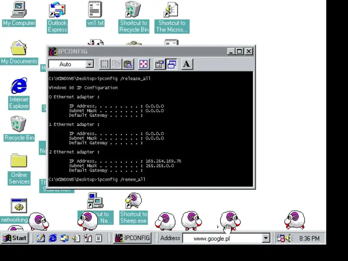Image resolution: width=348 pixels, height=261 pixels.
Task: Click the IPCONFIG taskbar button
Action: click(x=133, y=238)
